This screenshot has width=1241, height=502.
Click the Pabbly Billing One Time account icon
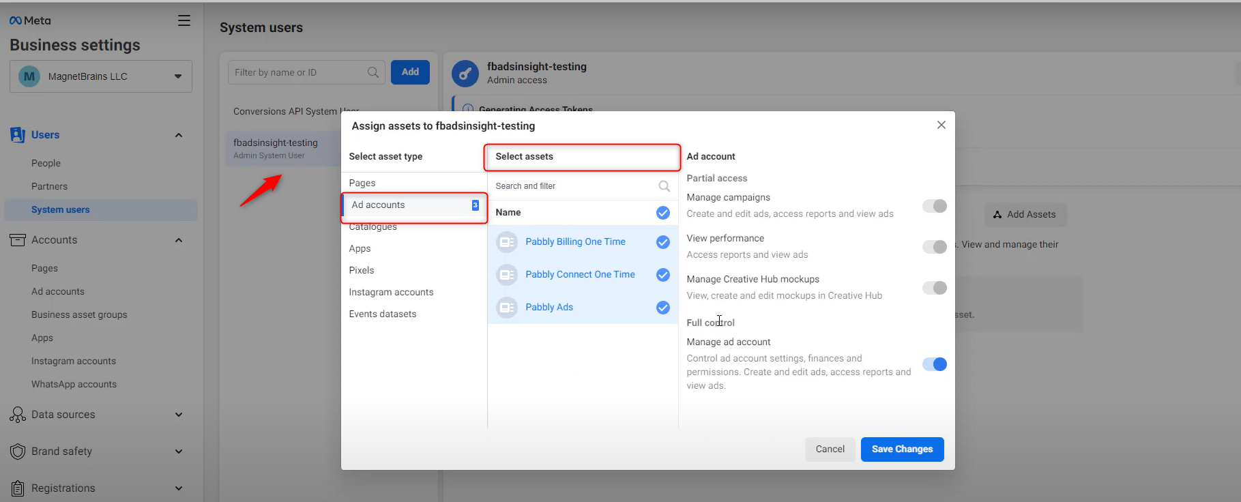(507, 242)
